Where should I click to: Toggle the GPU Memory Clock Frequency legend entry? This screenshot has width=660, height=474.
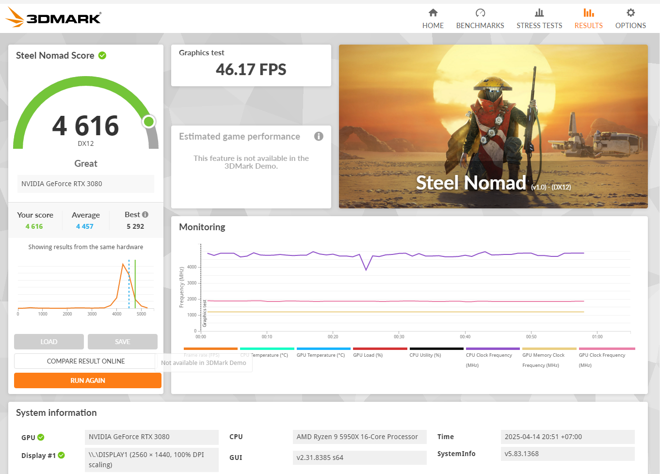tap(549, 358)
